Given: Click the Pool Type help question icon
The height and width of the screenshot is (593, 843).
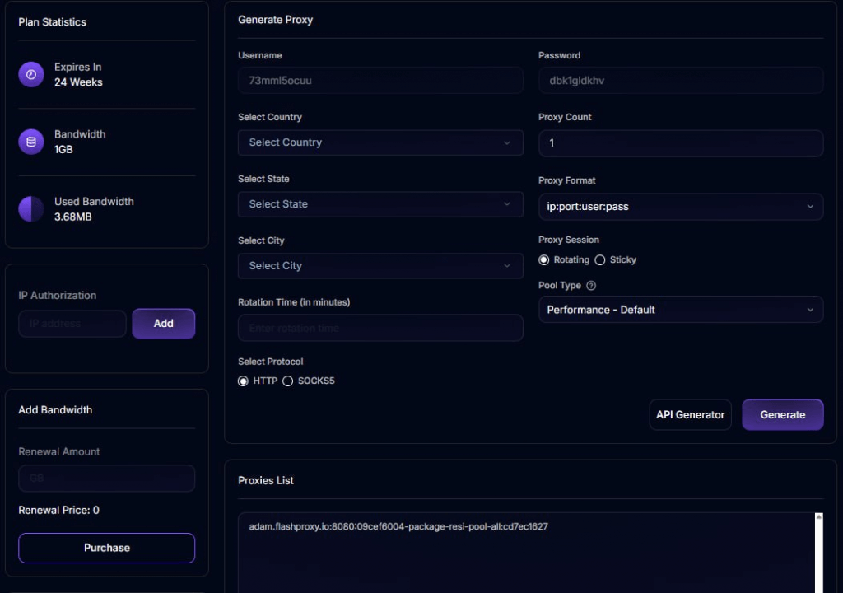Looking at the screenshot, I should [591, 286].
